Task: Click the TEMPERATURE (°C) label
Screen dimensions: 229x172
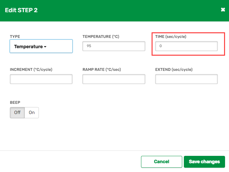Action: click(100, 37)
